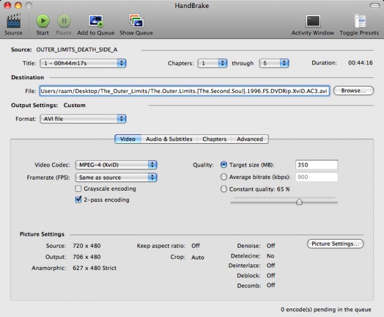
Task: Click the Average bitrate field showing 900
Action: (316, 176)
